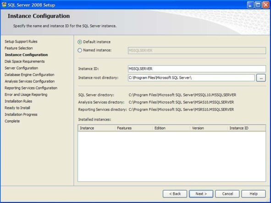Cancel the SQL Server setup
271x203 pixels.
point(227,194)
